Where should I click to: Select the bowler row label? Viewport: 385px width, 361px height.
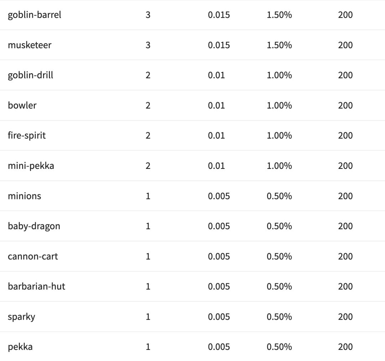coord(22,105)
